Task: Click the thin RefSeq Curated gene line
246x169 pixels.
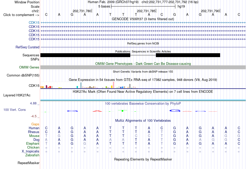Action: [143, 47]
